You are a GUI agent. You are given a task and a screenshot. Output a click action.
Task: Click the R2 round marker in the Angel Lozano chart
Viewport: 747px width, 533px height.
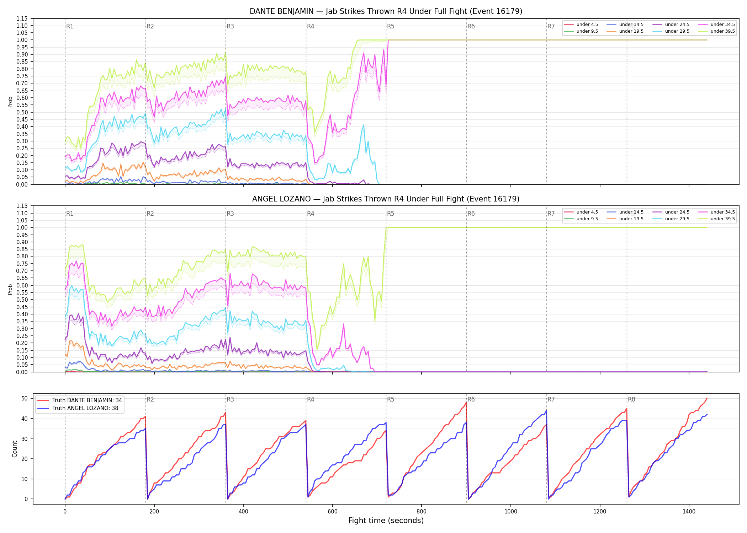click(150, 214)
